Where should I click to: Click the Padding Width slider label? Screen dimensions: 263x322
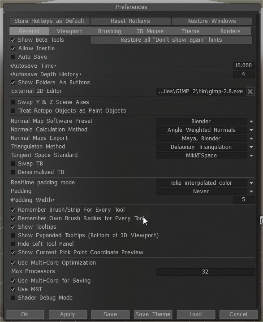tap(32, 200)
